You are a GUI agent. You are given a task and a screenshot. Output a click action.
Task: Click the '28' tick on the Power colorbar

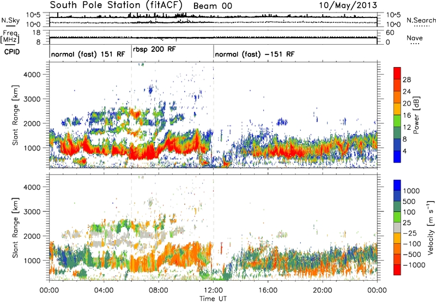point(407,80)
